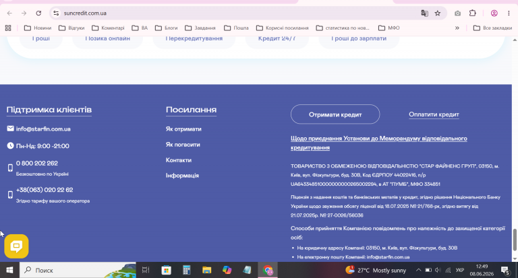Click the Task View taskbar icon

click(146, 270)
